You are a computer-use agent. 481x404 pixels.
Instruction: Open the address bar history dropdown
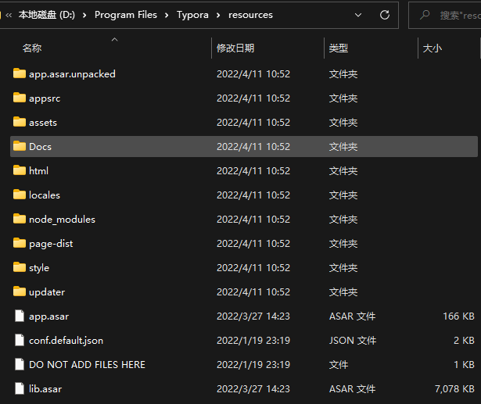point(358,15)
